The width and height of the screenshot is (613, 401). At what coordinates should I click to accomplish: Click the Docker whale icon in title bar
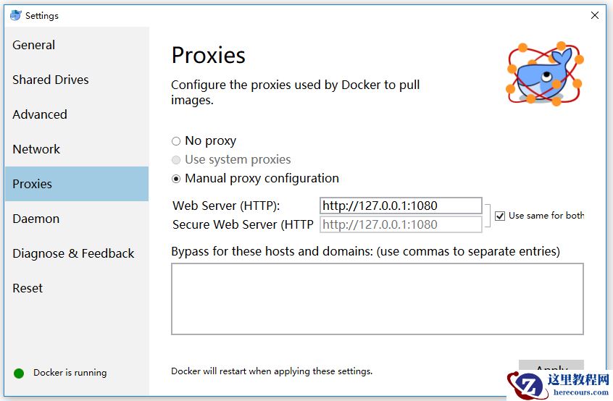point(15,15)
